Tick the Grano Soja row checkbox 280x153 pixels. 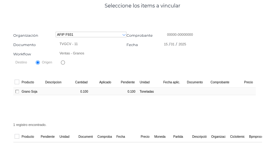tap(17, 92)
